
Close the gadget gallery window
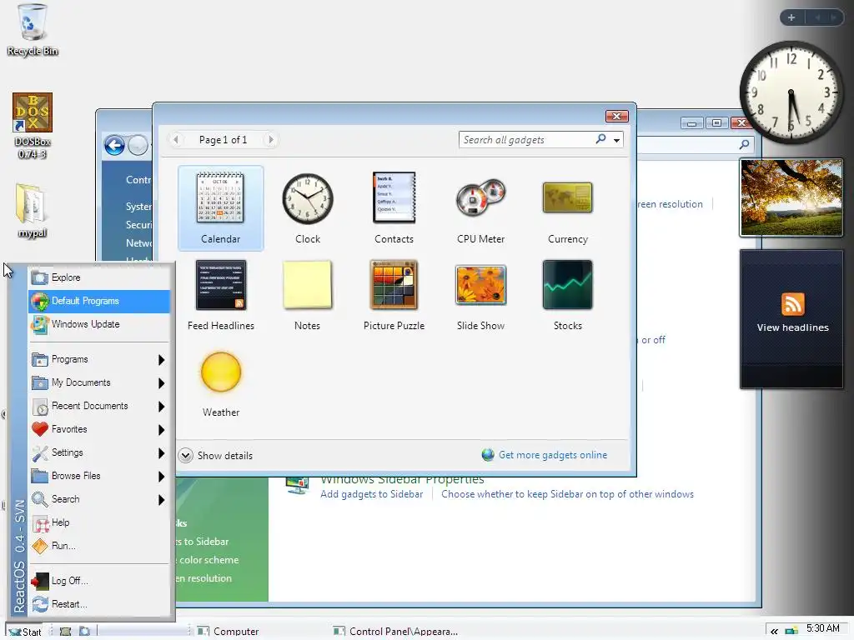point(617,116)
